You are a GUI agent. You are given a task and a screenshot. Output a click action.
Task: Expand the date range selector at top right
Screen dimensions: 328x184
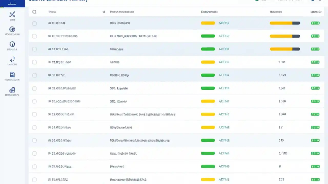290,1
